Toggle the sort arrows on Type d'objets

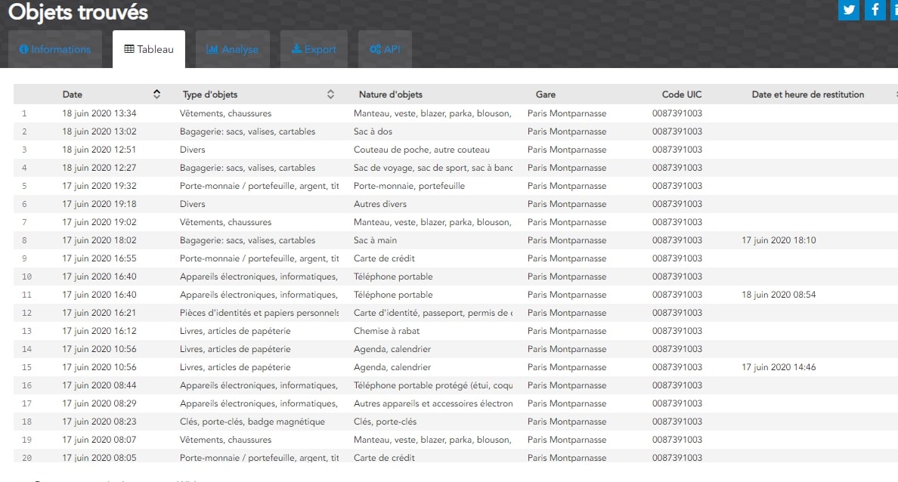[x=330, y=94]
